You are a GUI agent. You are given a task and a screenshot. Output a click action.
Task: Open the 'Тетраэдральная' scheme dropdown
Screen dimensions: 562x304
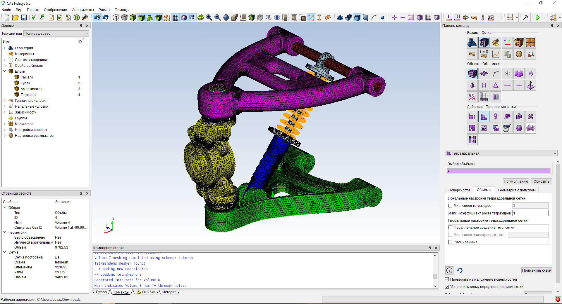point(501,153)
